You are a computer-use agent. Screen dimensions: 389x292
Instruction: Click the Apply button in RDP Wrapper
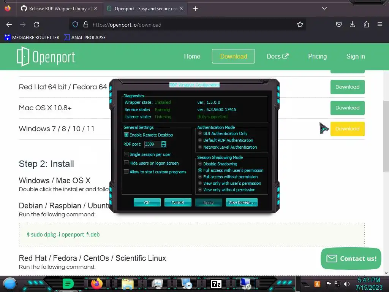(x=209, y=202)
